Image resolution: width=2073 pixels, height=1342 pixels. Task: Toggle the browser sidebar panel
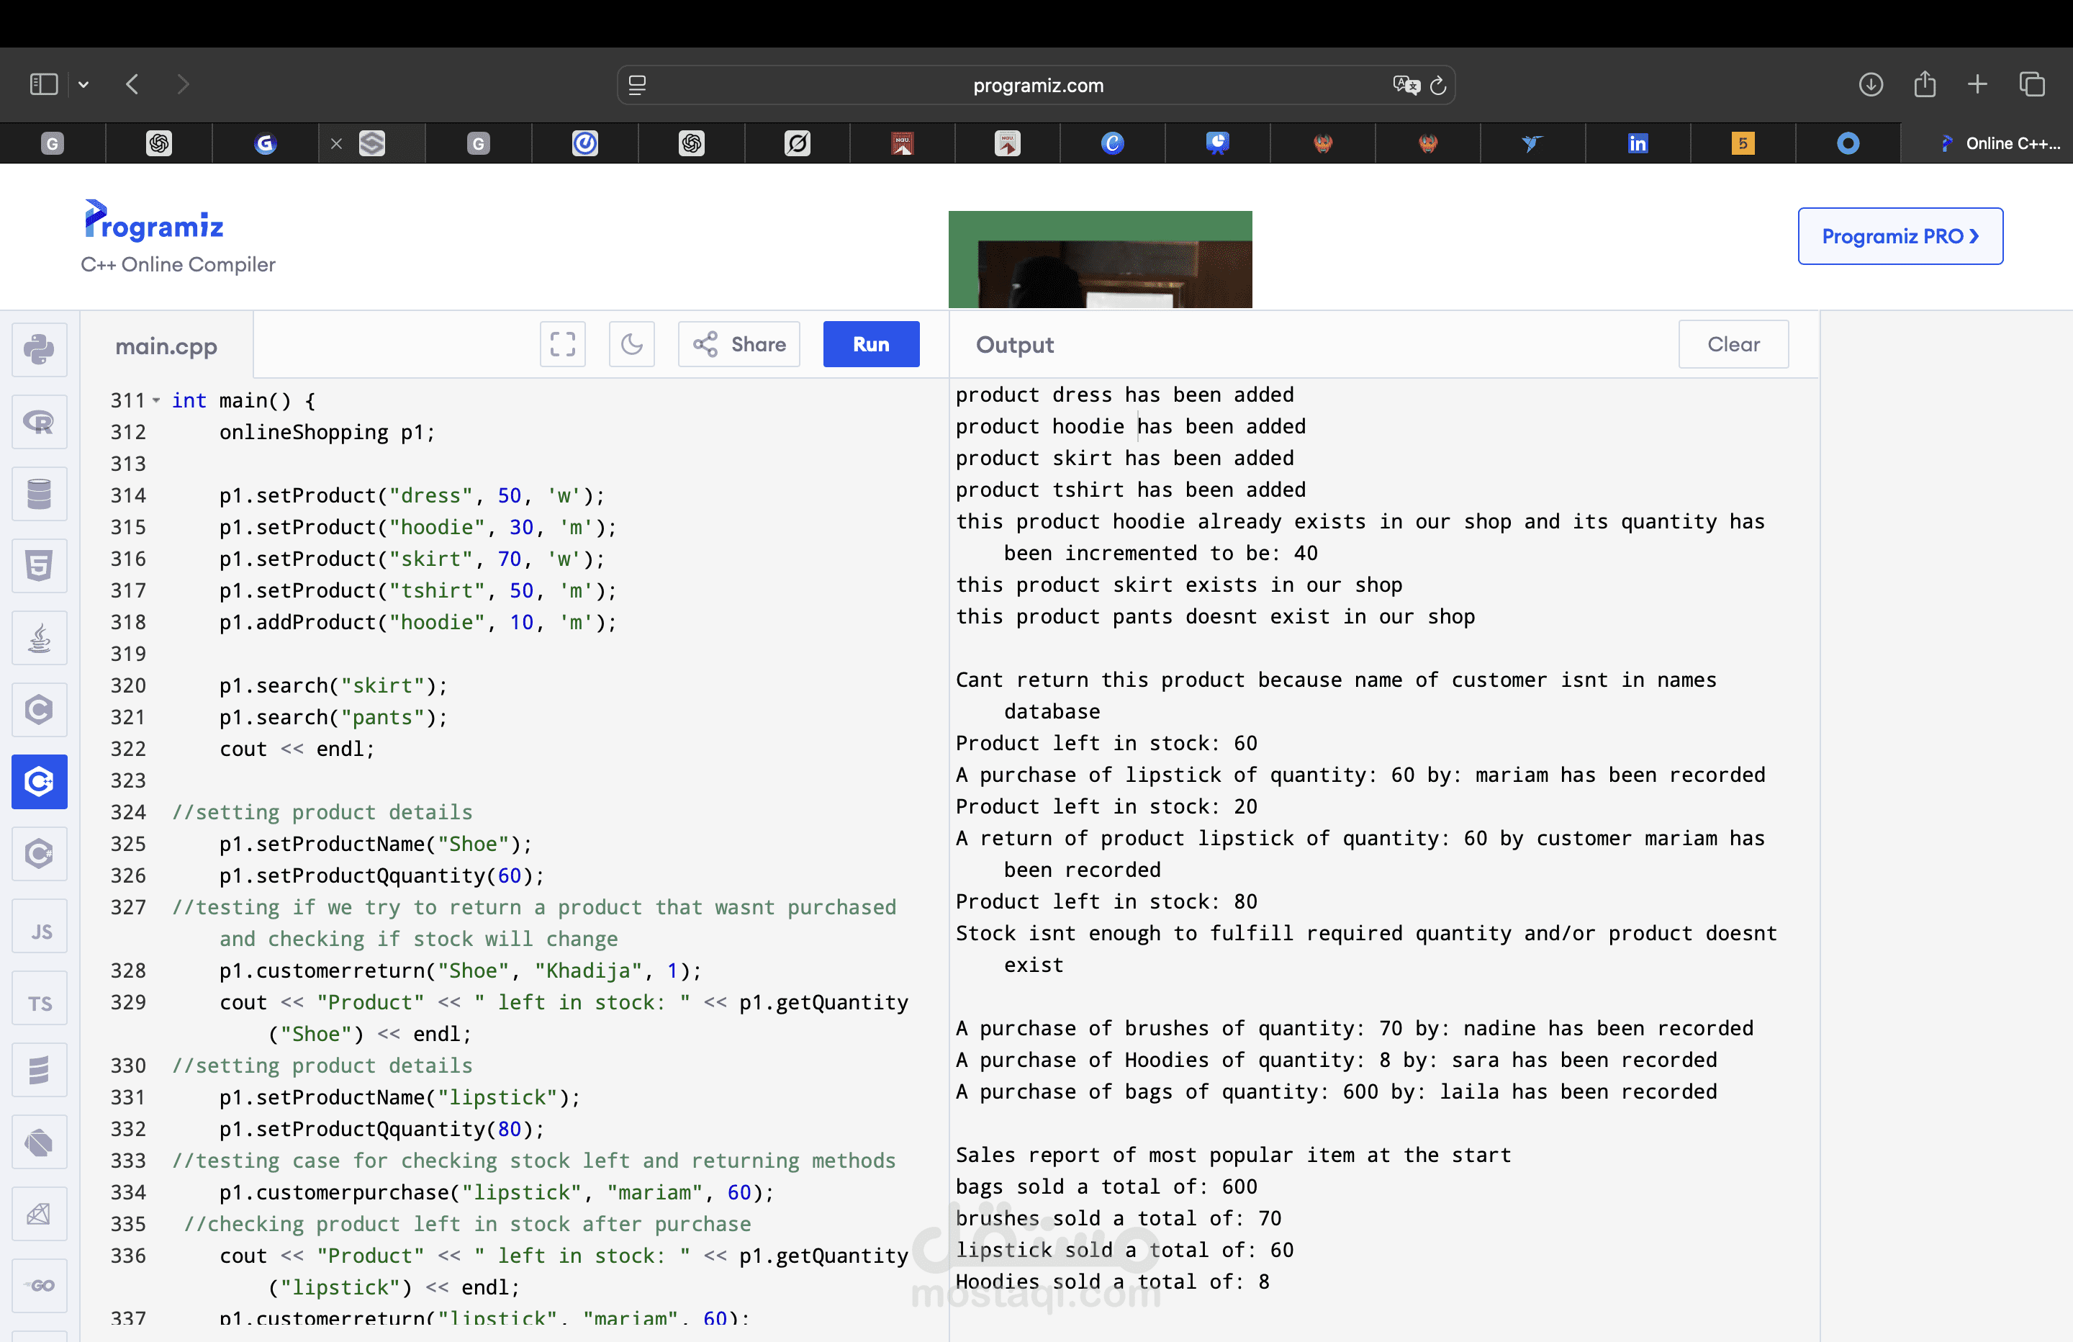[x=44, y=84]
